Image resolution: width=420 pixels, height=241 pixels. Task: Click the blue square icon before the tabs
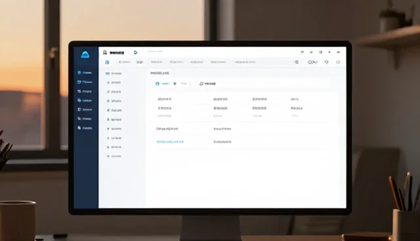pos(107,62)
